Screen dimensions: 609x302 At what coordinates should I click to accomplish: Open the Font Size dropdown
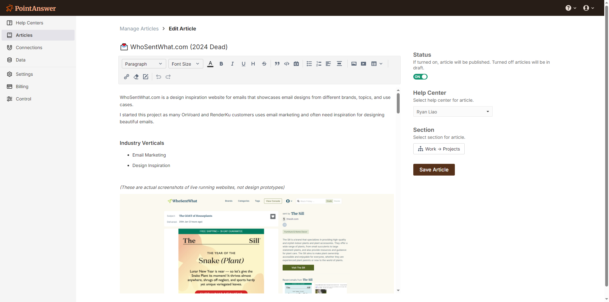[x=186, y=64]
